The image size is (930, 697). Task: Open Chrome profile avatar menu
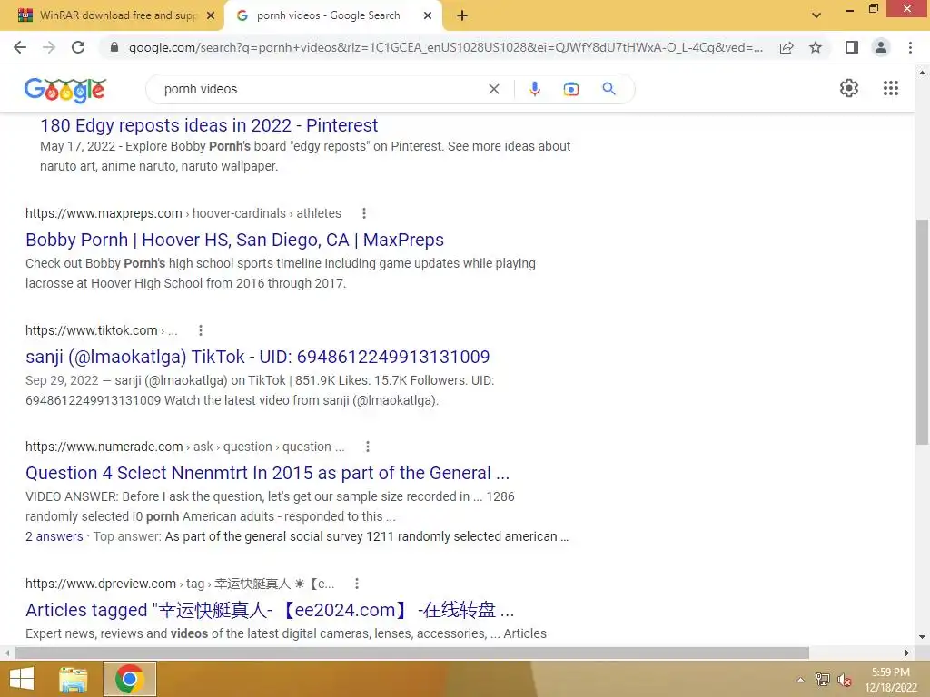pyautogui.click(x=881, y=47)
